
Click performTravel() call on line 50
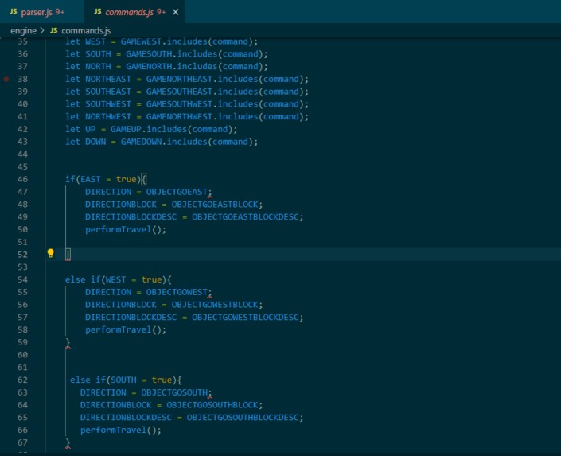[126, 229]
